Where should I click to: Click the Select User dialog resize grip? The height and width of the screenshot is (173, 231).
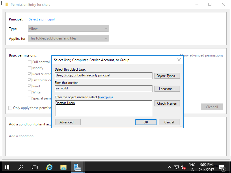182,126
